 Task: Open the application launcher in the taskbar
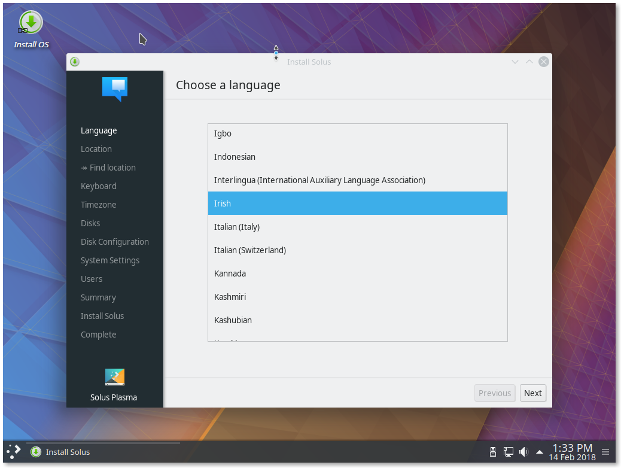click(14, 452)
